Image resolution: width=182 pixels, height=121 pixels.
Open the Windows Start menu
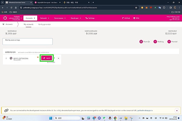click(x=51, y=118)
